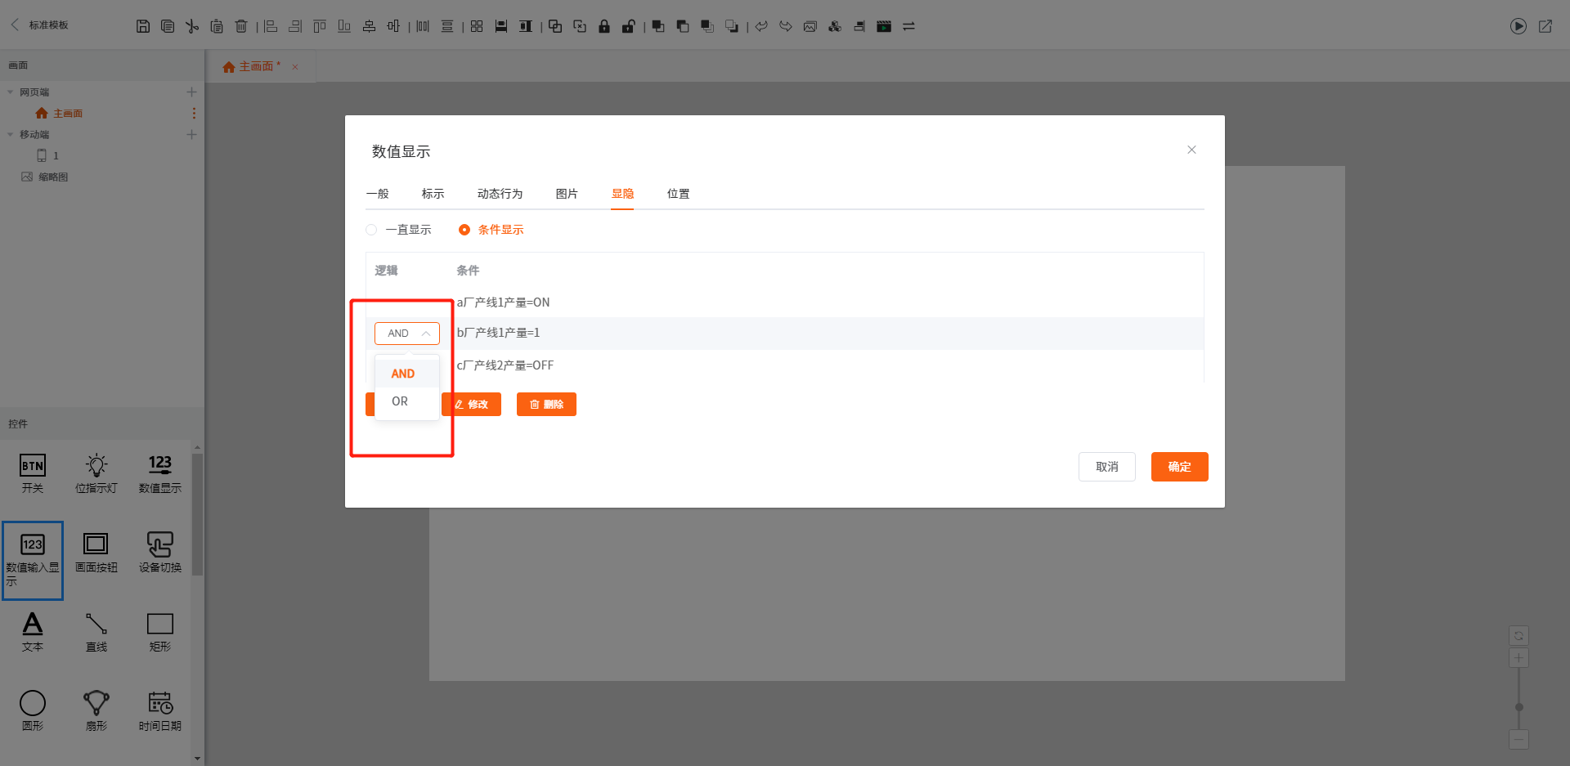Viewport: 1570px width, 766px height.
Task: Pick the 时间日期 control
Action: click(160, 711)
